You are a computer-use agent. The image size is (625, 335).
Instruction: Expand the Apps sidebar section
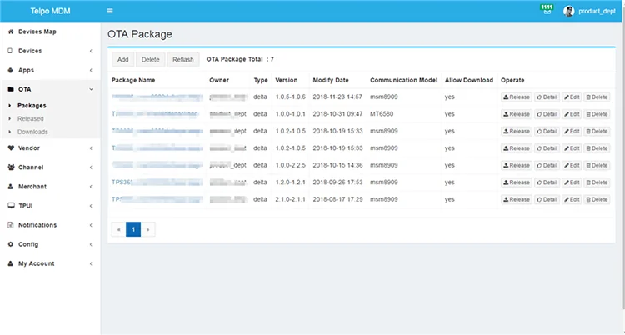pos(26,70)
